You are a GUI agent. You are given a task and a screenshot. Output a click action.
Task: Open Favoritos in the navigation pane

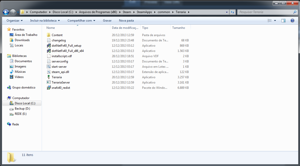(18, 29)
